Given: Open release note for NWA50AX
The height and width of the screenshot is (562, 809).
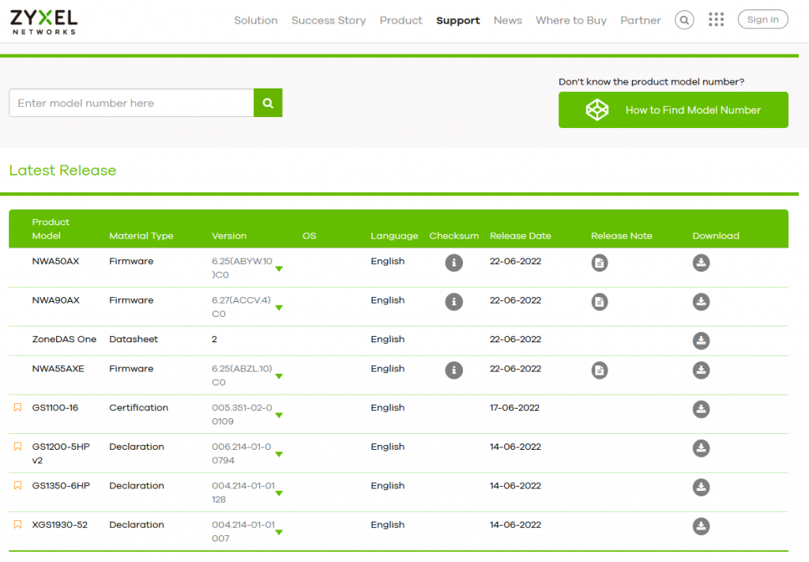Looking at the screenshot, I should tap(600, 262).
